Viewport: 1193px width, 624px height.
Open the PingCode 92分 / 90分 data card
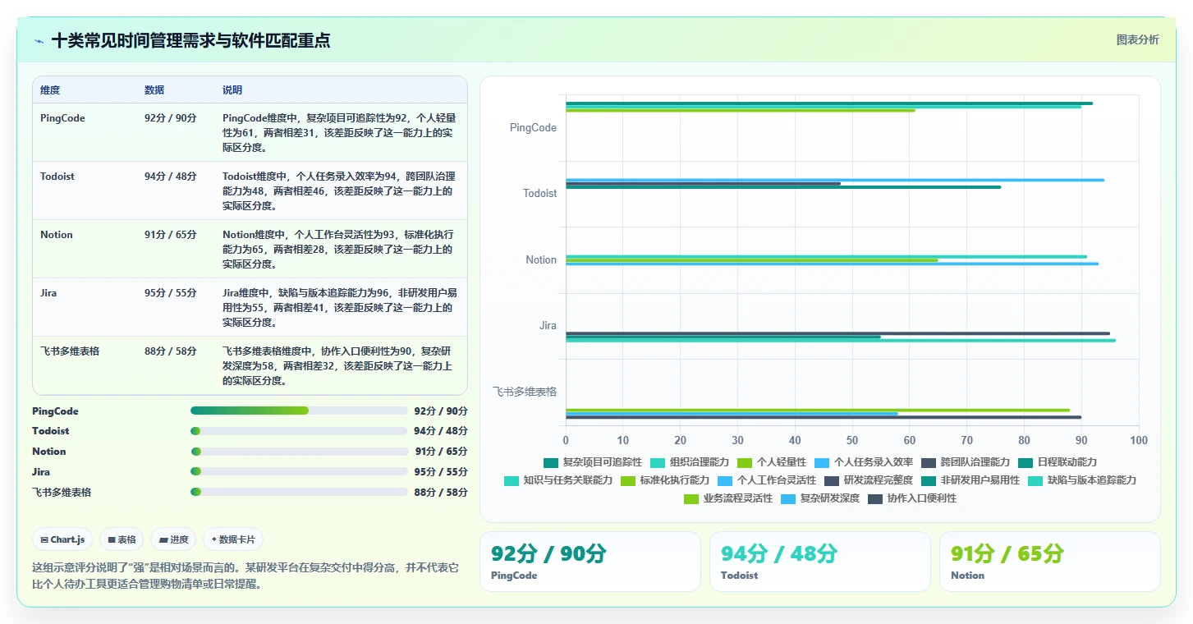click(590, 562)
